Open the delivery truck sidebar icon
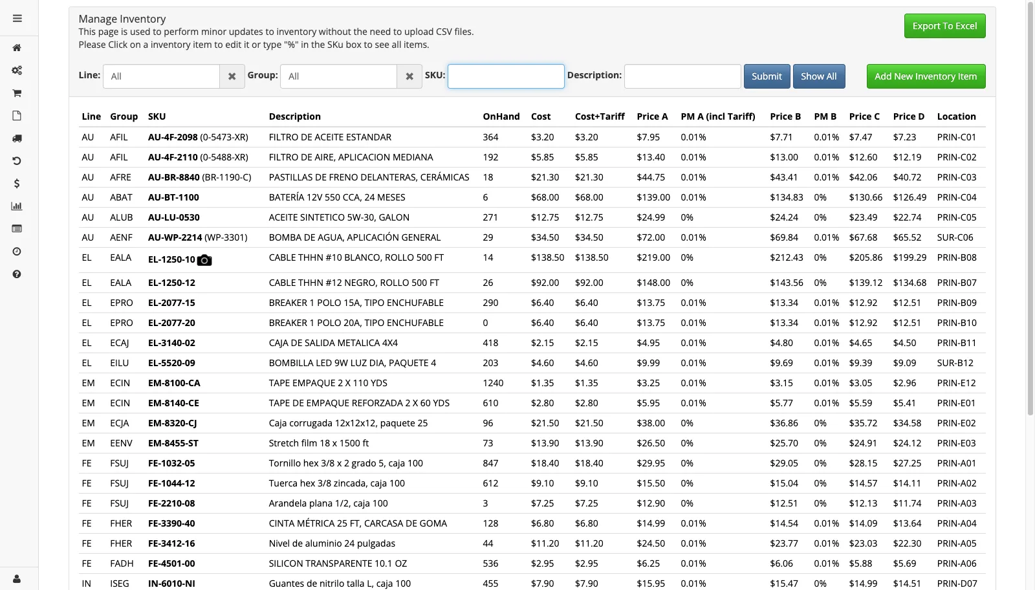Image resolution: width=1035 pixels, height=590 pixels. pyautogui.click(x=17, y=138)
